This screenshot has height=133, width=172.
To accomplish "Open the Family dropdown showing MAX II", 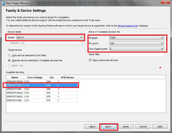I will tap(50, 37).
